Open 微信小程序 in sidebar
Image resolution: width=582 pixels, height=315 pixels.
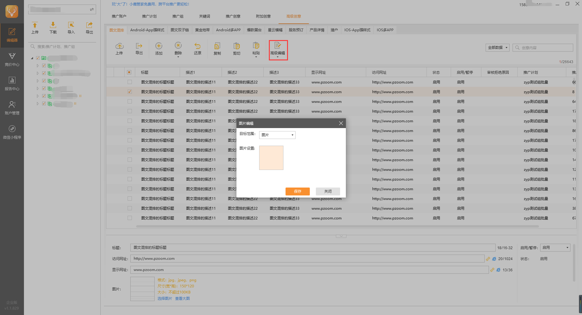[12, 132]
